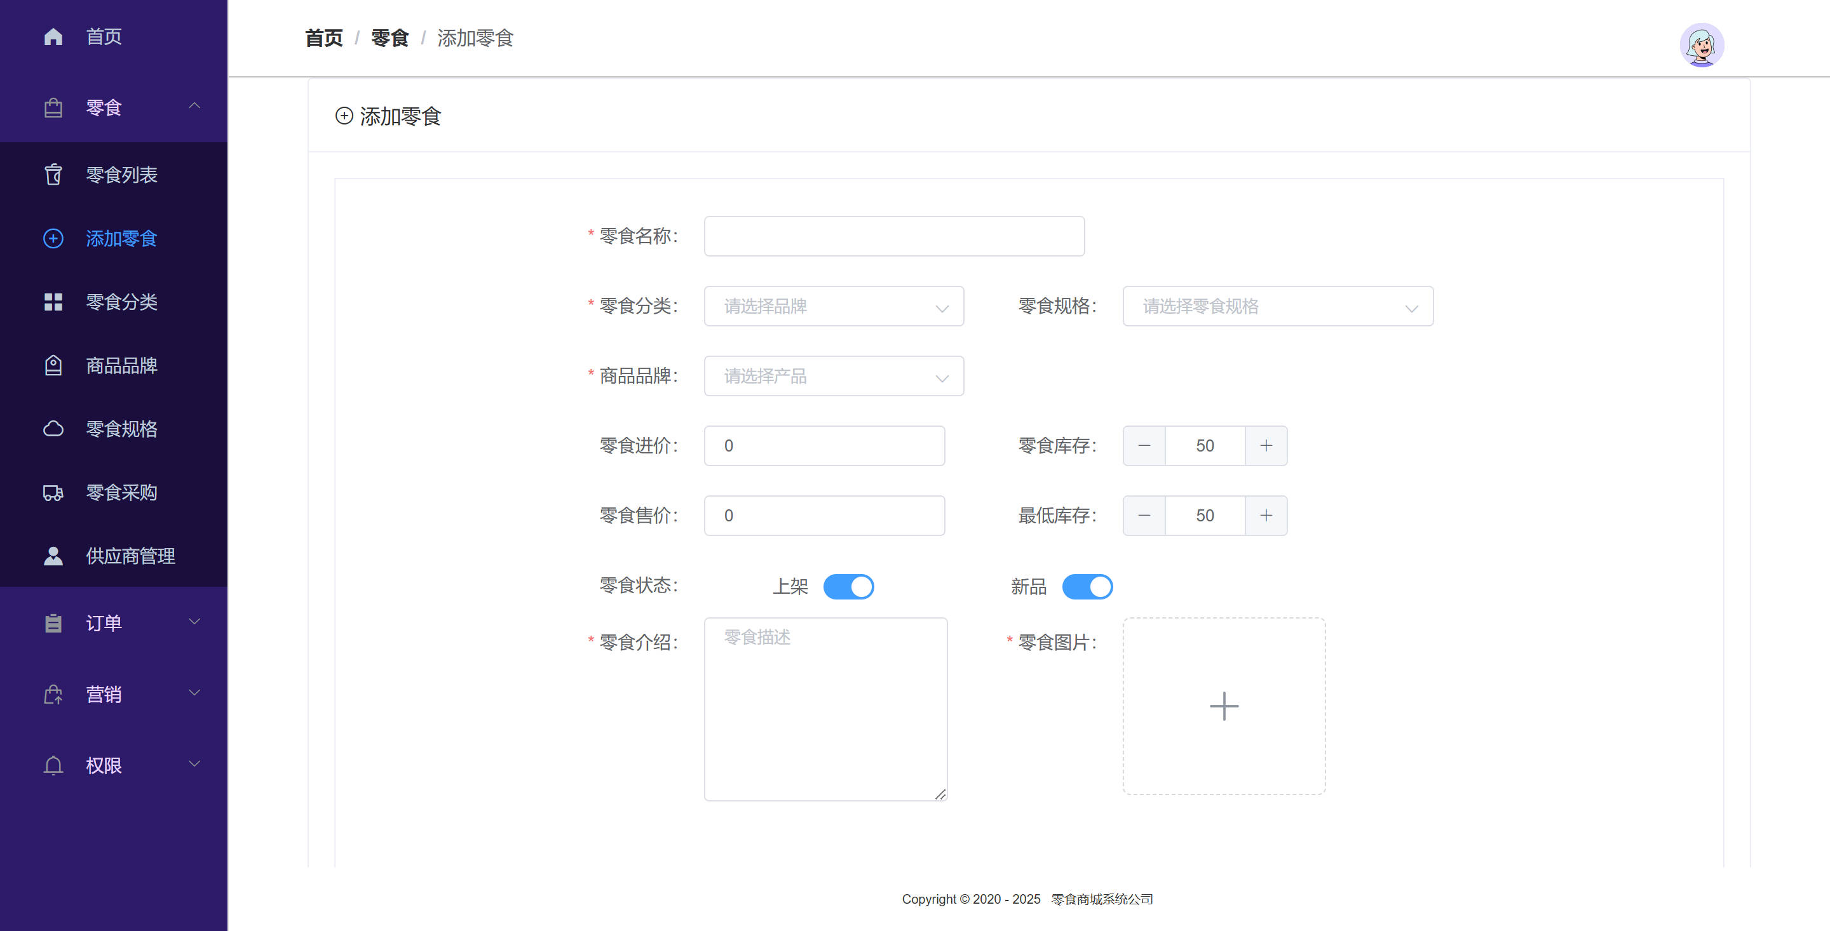Click the textarea resize handle corner
Viewport: 1830px width, 931px height.
(940, 794)
